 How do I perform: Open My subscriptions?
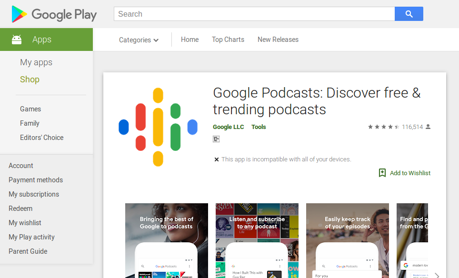click(34, 194)
